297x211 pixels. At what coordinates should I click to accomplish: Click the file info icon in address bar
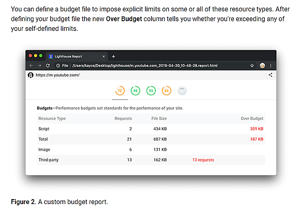click(x=58, y=65)
